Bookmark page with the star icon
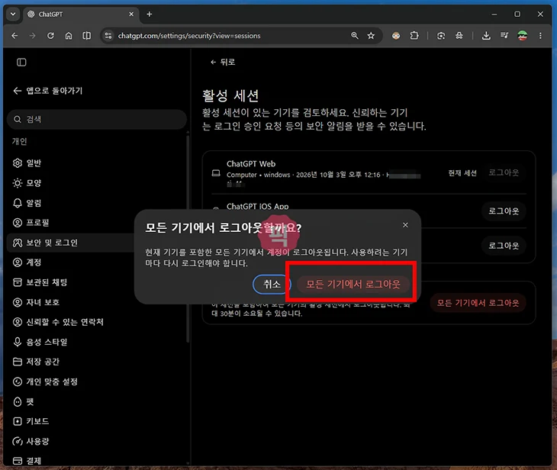The width and height of the screenshot is (557, 470). point(371,36)
